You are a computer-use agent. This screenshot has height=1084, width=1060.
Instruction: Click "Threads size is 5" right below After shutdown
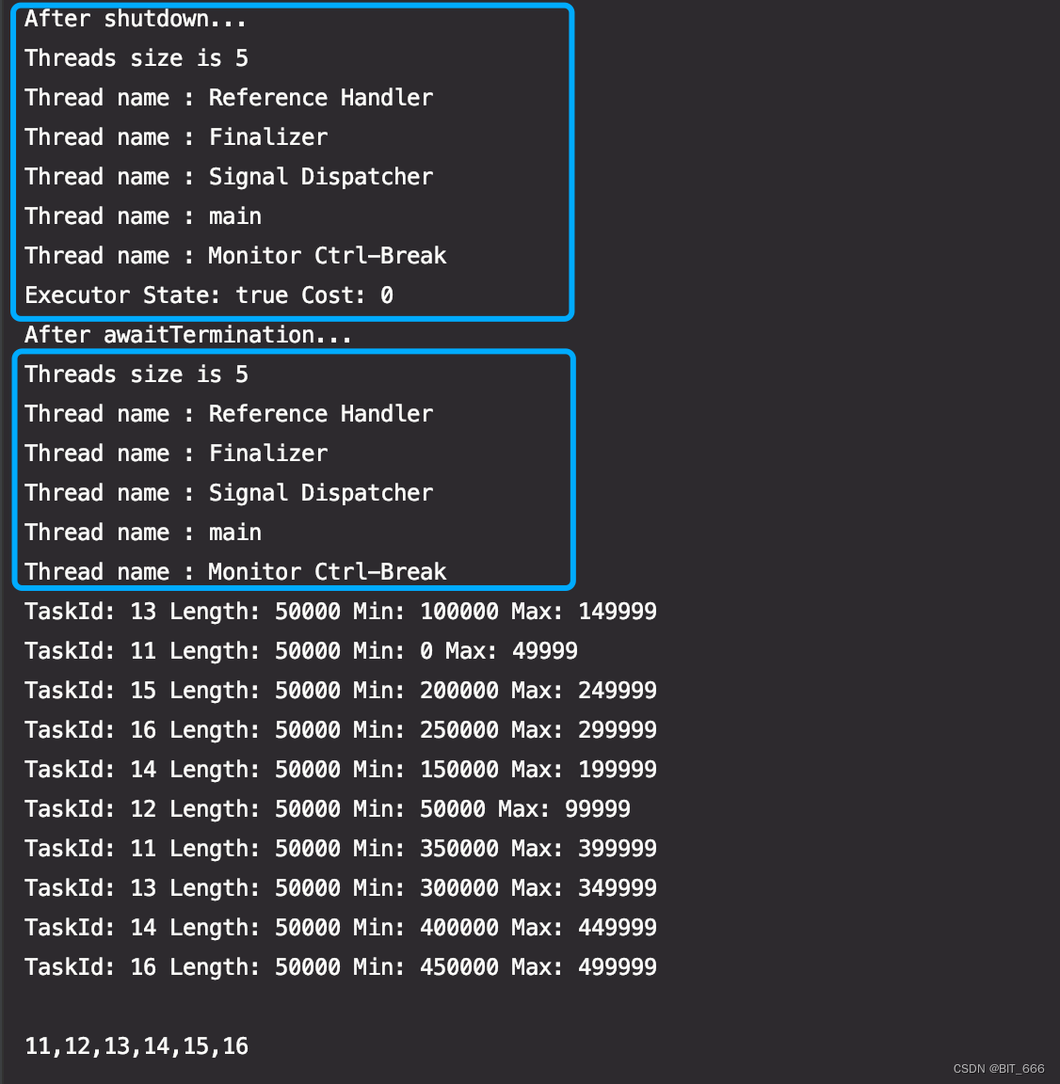pyautogui.click(x=137, y=58)
